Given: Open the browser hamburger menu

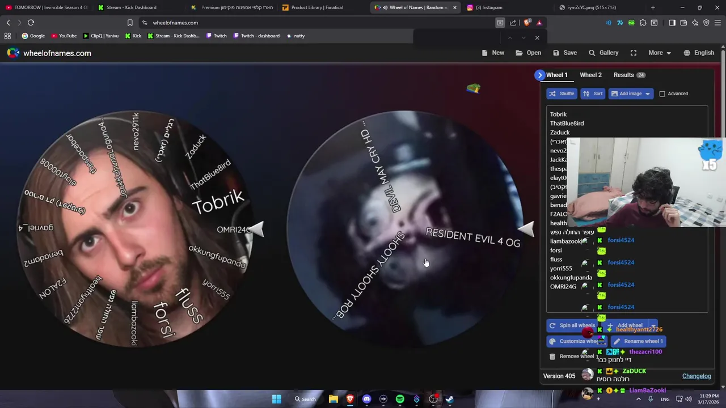Looking at the screenshot, I should [717, 23].
